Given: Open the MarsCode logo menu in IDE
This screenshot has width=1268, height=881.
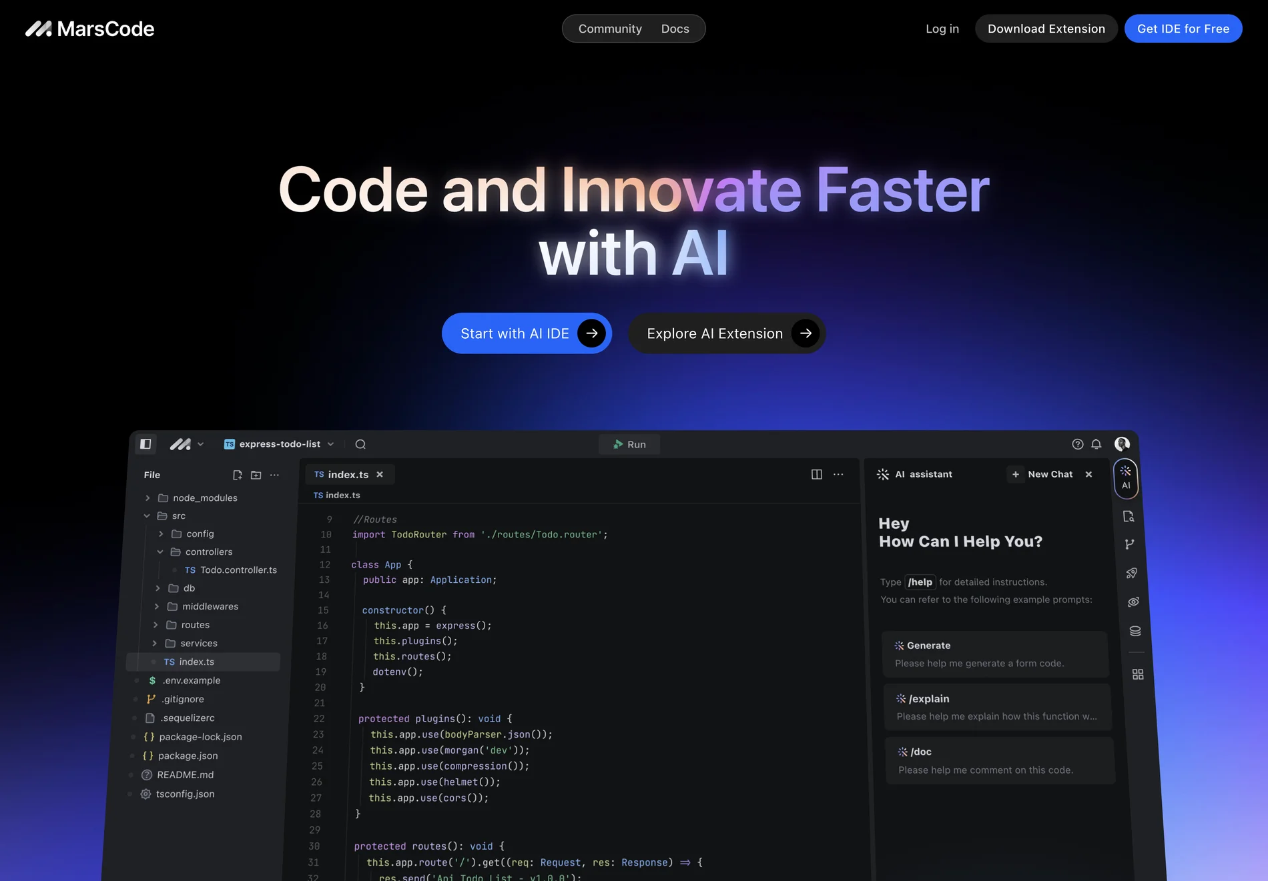Looking at the screenshot, I should click(187, 444).
